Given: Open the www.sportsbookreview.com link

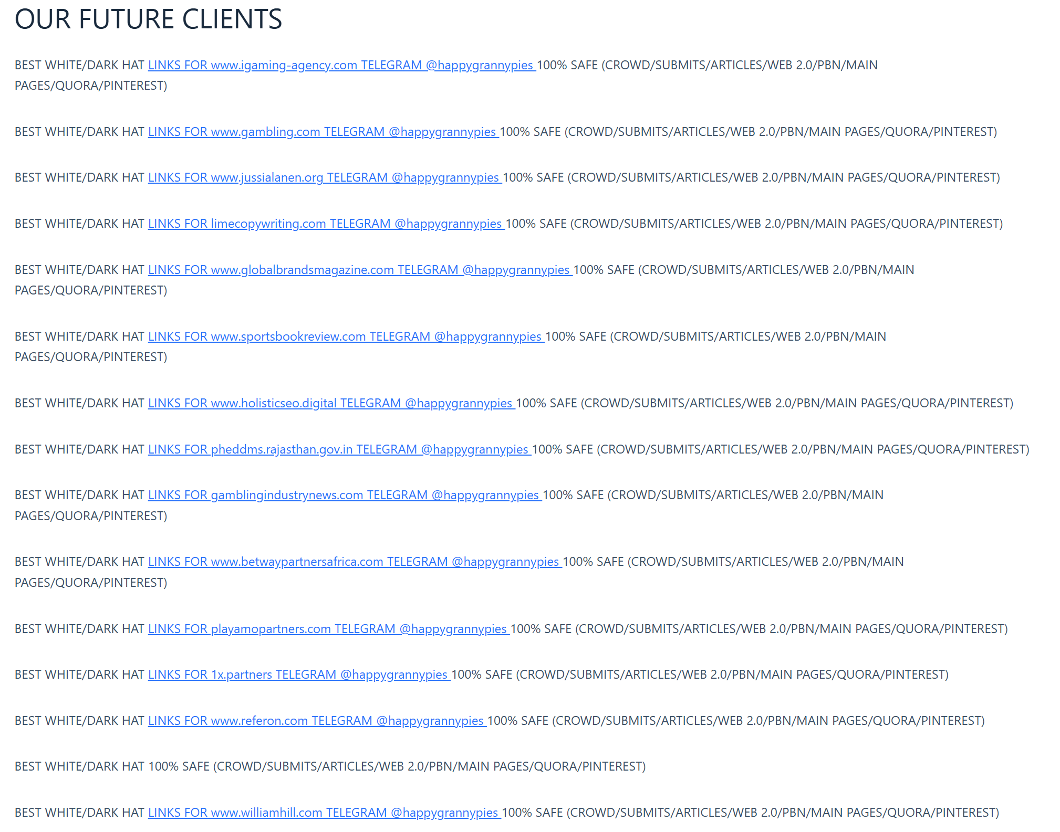Looking at the screenshot, I should click(347, 336).
